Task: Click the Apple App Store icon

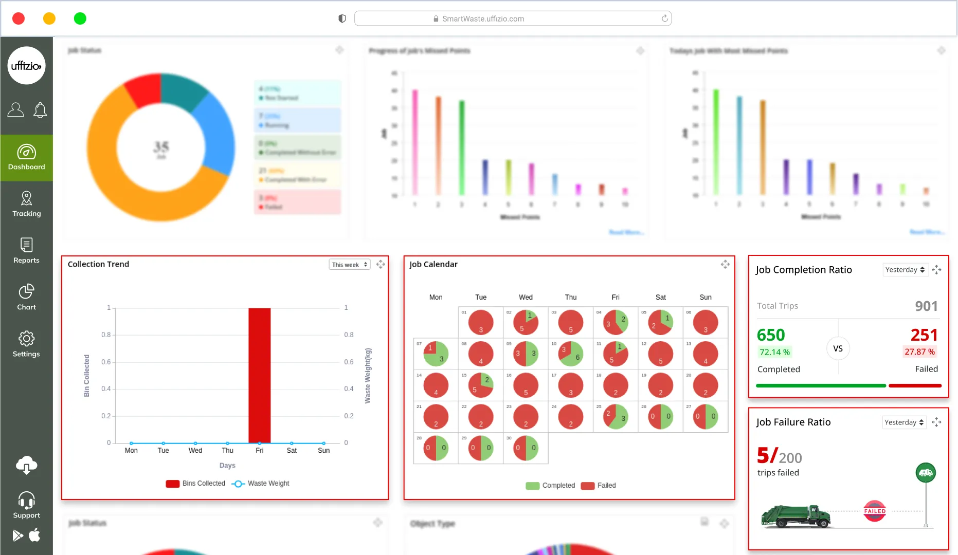Action: 34,535
